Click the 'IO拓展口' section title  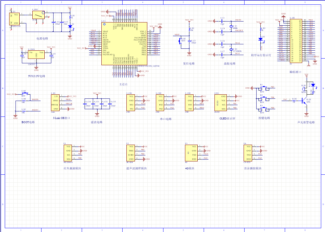[295, 72]
